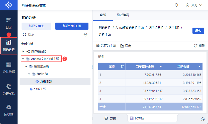Click the 新建分析主题 button
This screenshot has height=124, width=208.
[x=72, y=26]
